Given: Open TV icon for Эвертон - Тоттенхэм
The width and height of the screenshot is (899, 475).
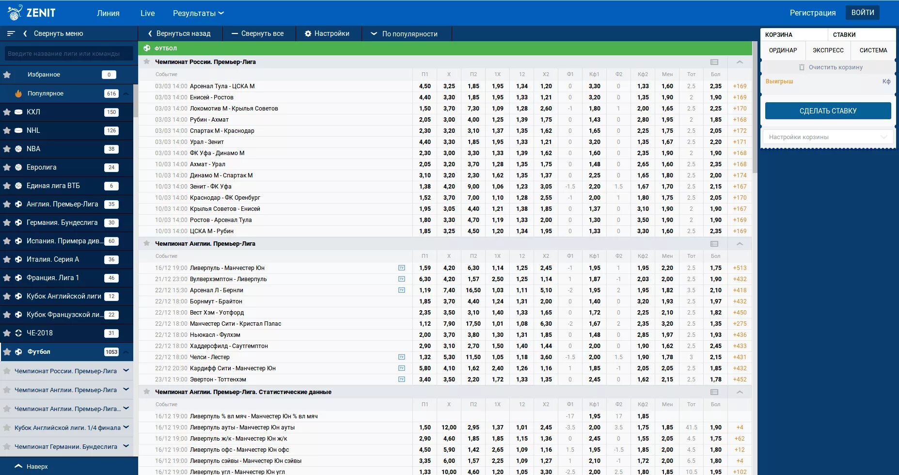Looking at the screenshot, I should (x=401, y=380).
